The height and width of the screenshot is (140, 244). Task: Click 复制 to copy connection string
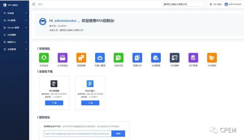(x=118, y=134)
